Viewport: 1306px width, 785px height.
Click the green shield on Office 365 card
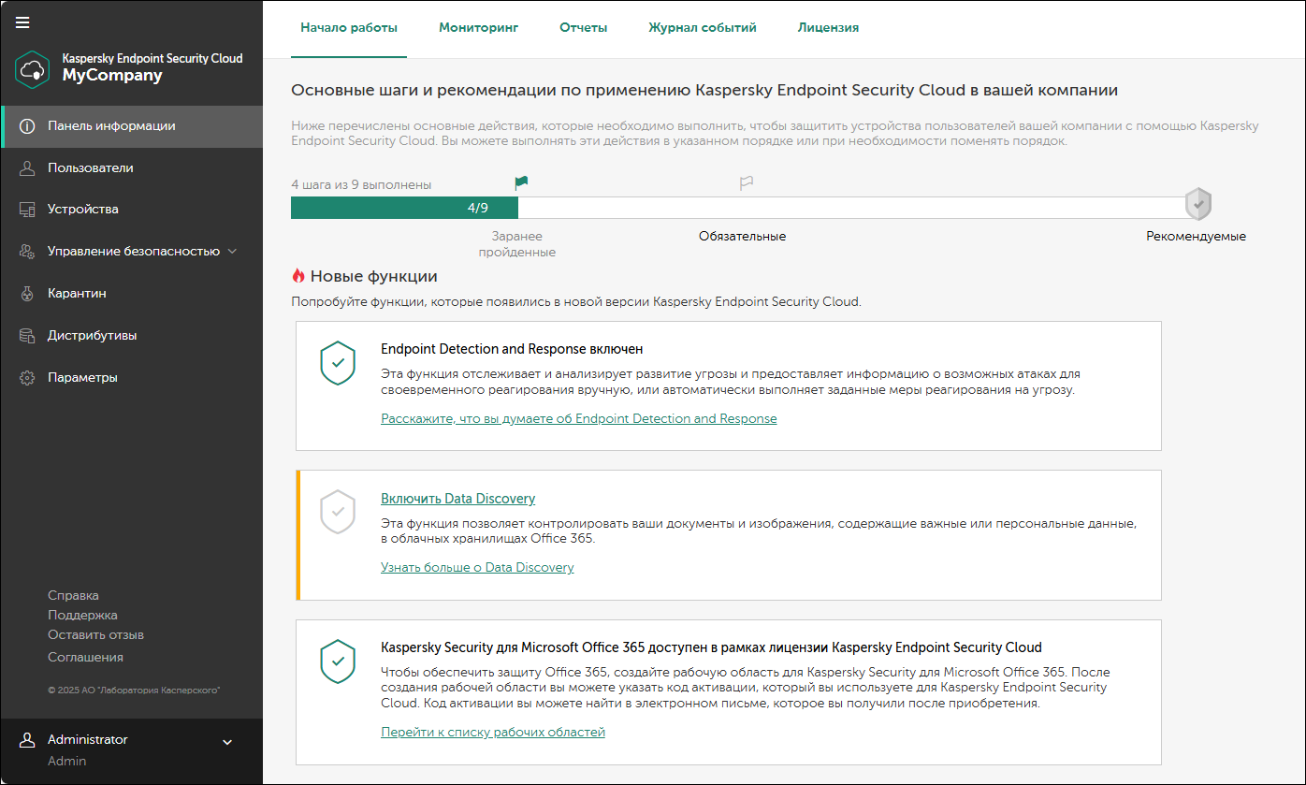(338, 661)
